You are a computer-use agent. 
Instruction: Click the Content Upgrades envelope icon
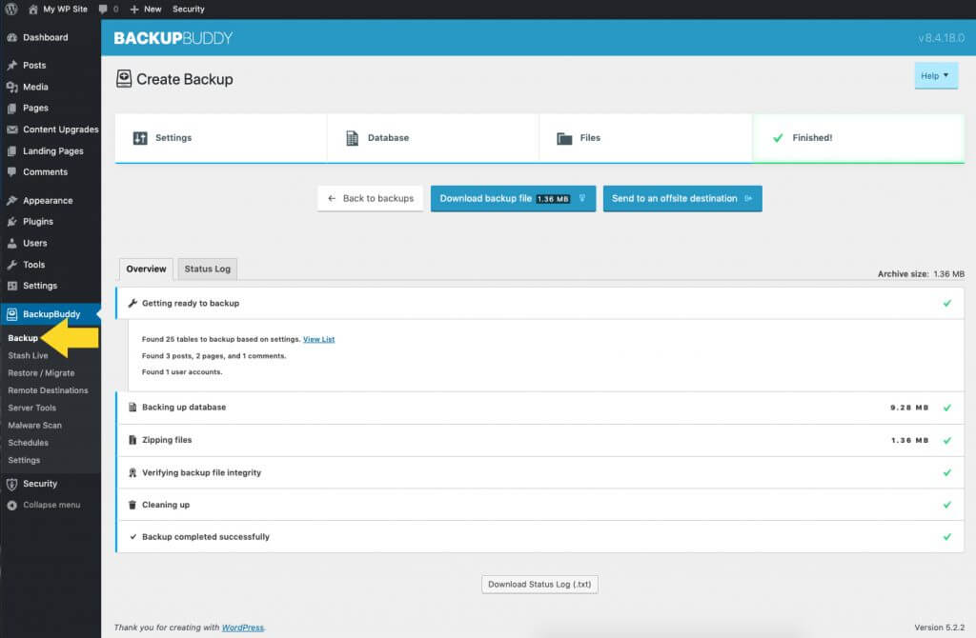[11, 130]
